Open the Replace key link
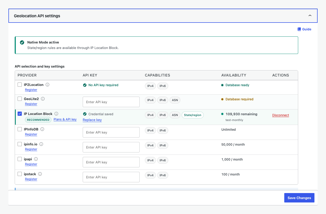The image size is (326, 214). pyautogui.click(x=92, y=120)
